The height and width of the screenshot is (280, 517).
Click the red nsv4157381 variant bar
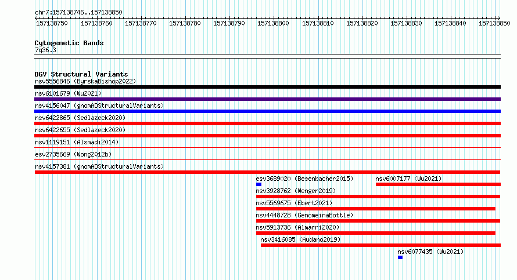pyautogui.click(x=267, y=172)
